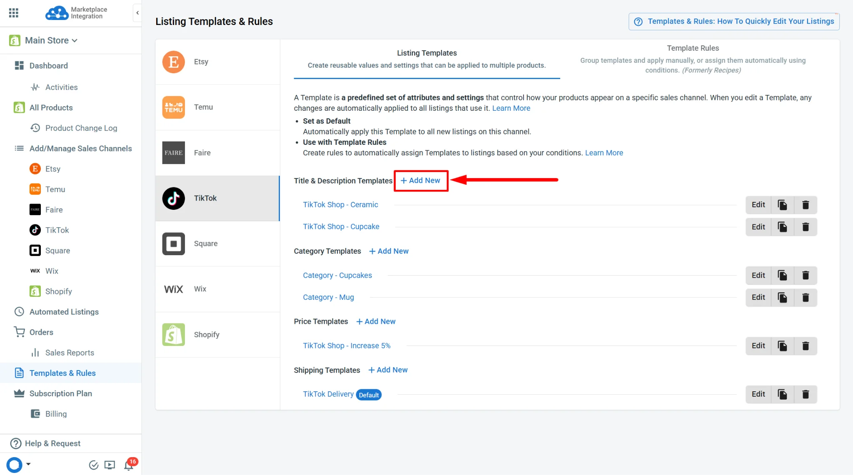Open the Category - Cupcakes template
The height and width of the screenshot is (475, 853).
click(337, 276)
